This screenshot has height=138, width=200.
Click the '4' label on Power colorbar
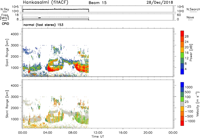pyautogui.click(x=185, y=69)
